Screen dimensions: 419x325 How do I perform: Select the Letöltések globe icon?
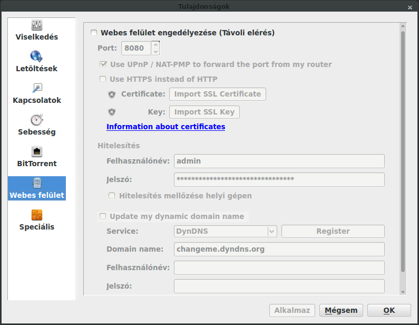(36, 56)
